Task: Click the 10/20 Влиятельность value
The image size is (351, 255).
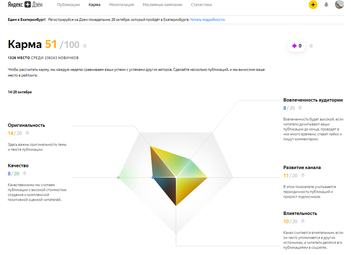Action: pyautogui.click(x=290, y=221)
